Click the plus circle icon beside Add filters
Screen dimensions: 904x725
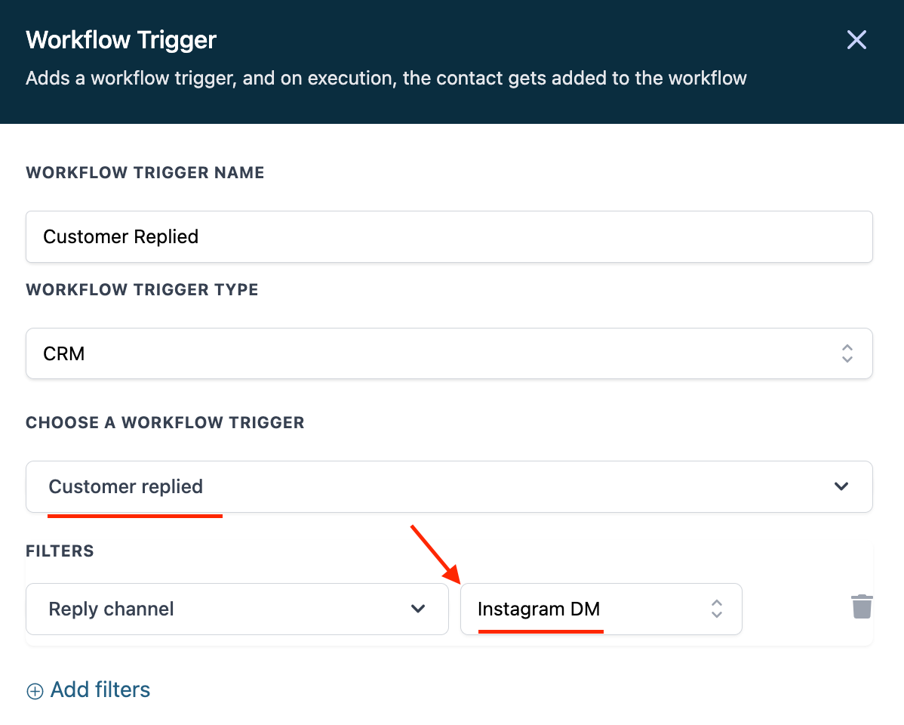coord(35,691)
